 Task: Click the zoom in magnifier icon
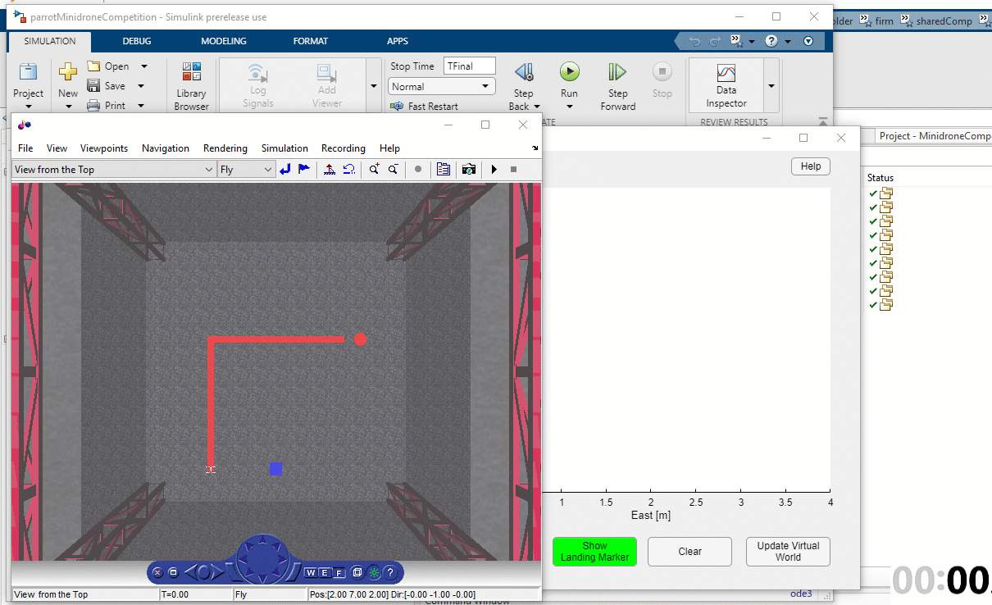point(374,169)
